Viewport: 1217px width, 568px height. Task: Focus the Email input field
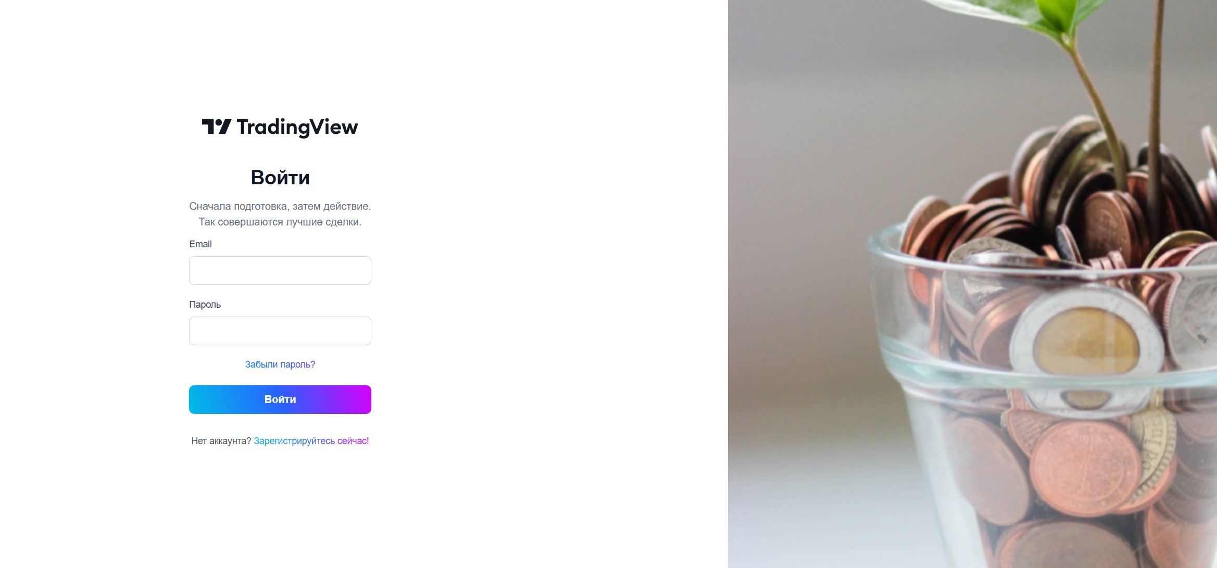tap(280, 270)
